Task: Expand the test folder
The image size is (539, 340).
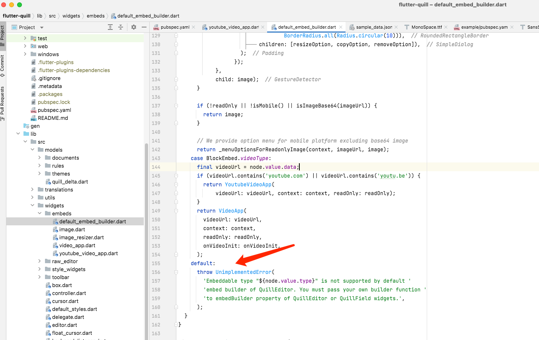Action: click(25, 38)
